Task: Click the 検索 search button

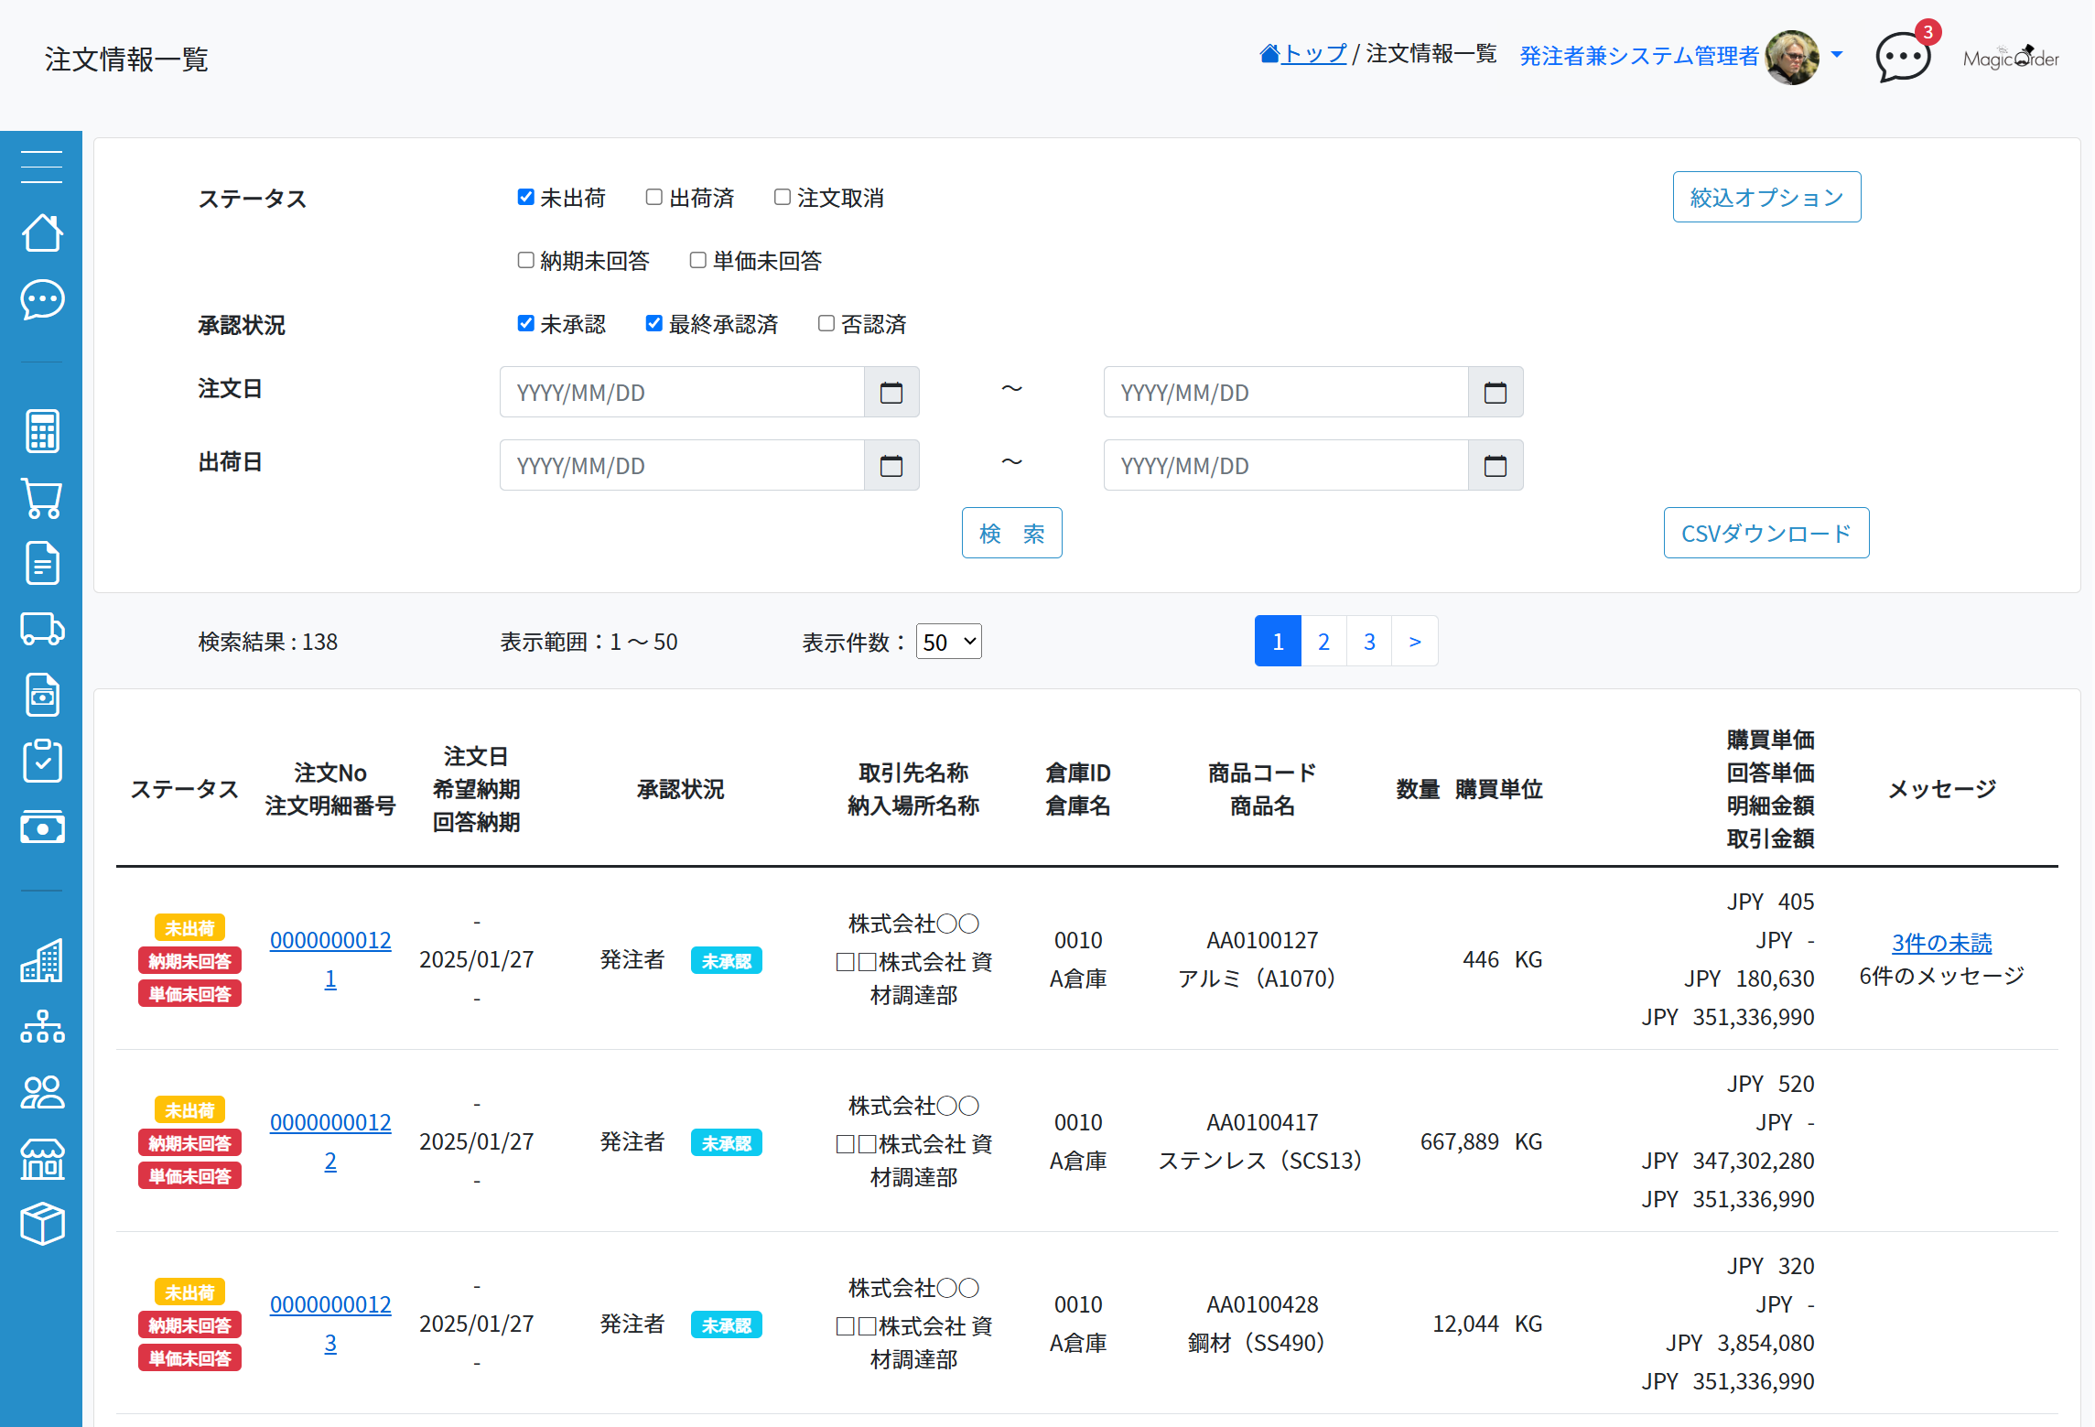Action: coord(1012,533)
